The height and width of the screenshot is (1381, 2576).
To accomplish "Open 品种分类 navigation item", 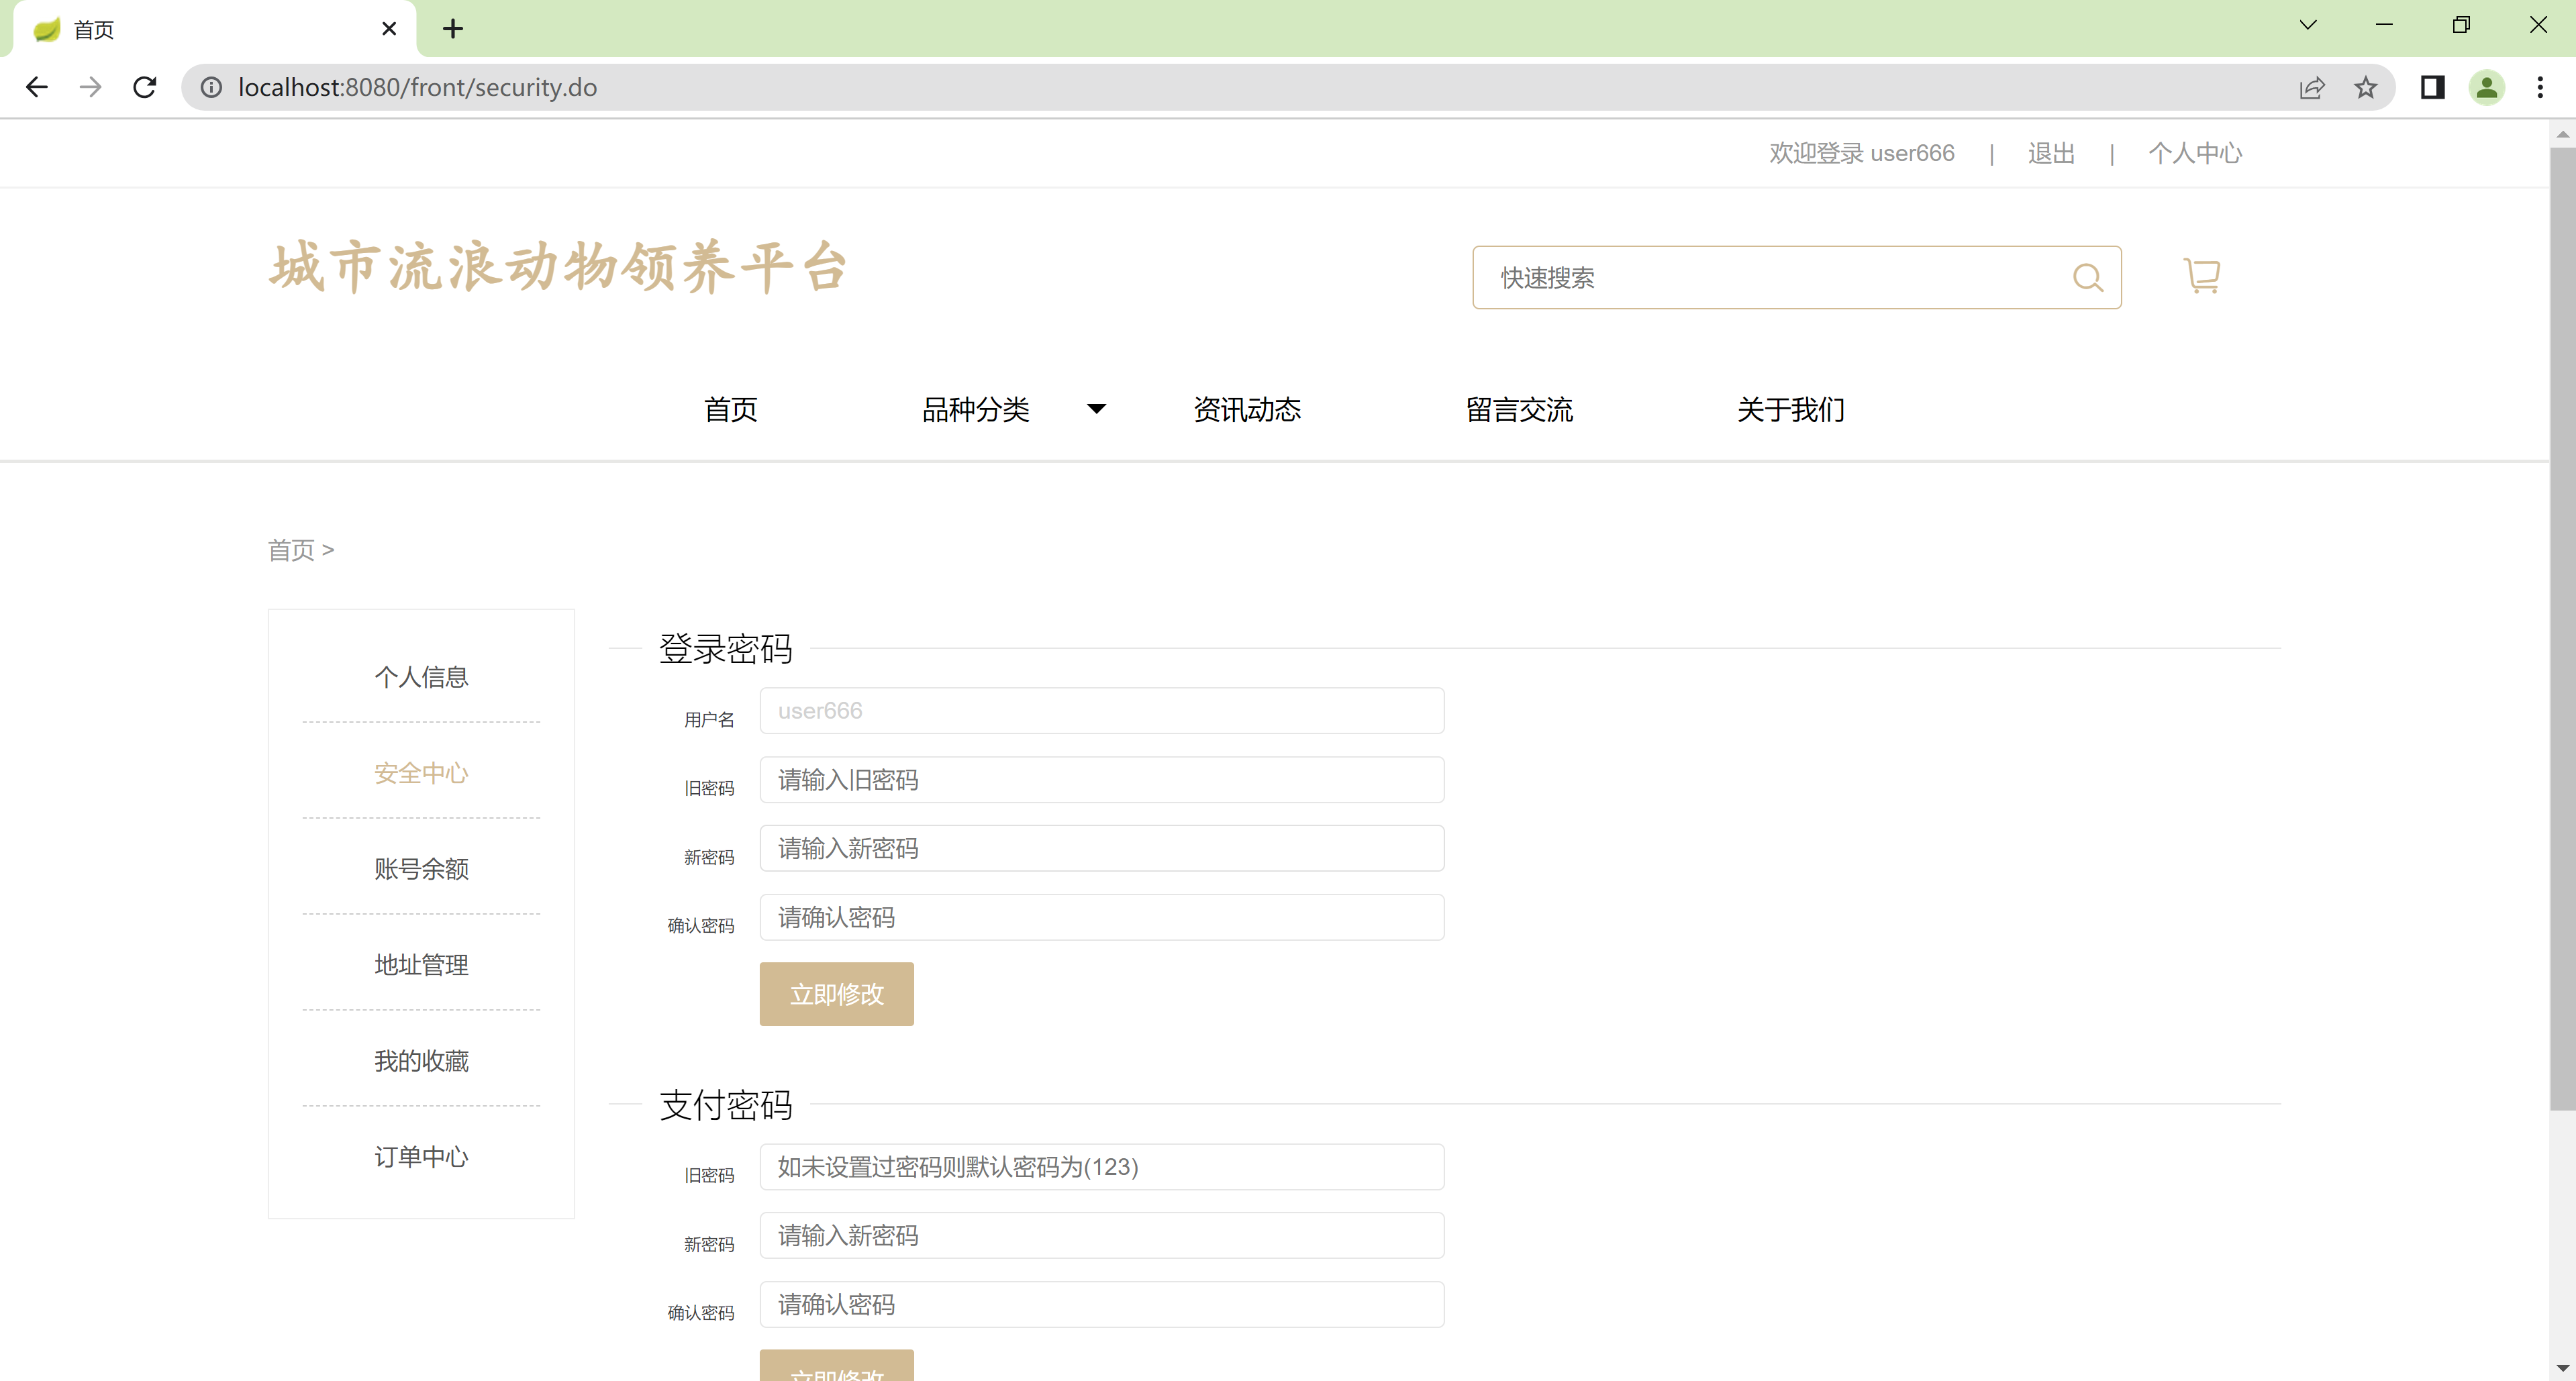I will pyautogui.click(x=976, y=409).
